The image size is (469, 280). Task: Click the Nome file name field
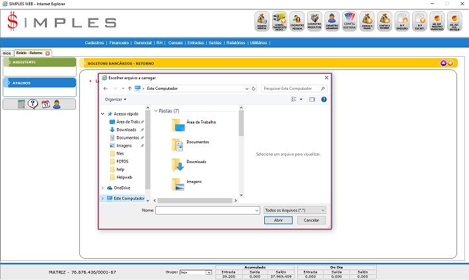click(x=207, y=210)
